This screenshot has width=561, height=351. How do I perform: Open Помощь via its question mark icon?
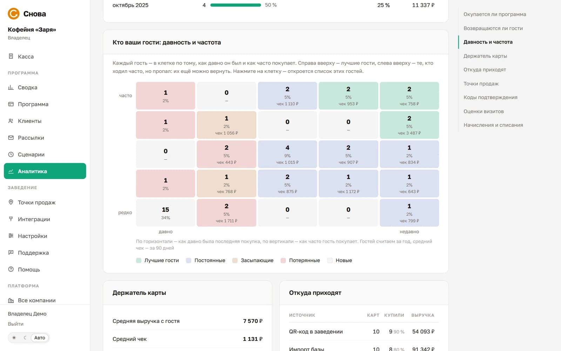pos(11,270)
